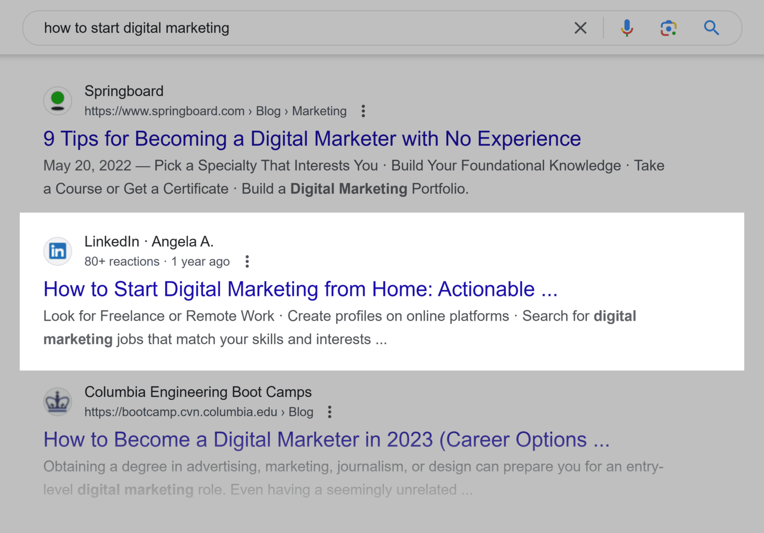
Task: Click the search magnifier icon
Action: (x=711, y=28)
